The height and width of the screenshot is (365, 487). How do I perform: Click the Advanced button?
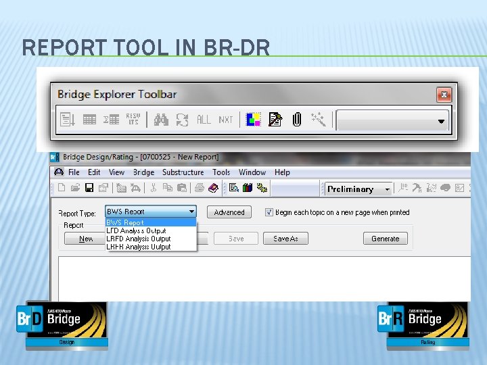pos(229,212)
